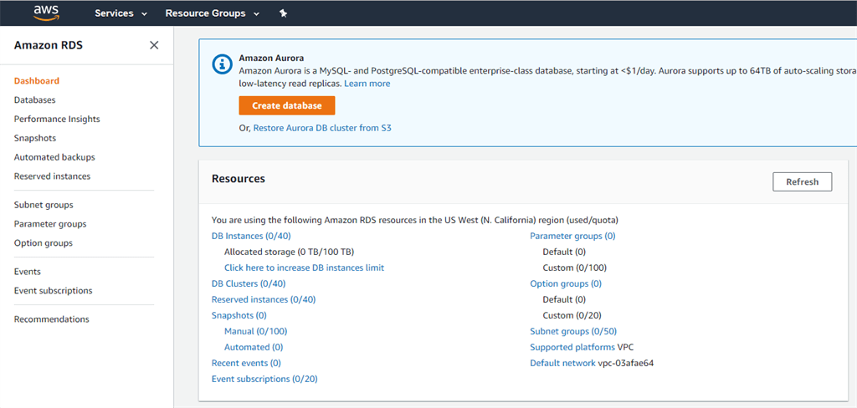Click the Supported platforms link
Screen dimensions: 857x408
pos(572,347)
